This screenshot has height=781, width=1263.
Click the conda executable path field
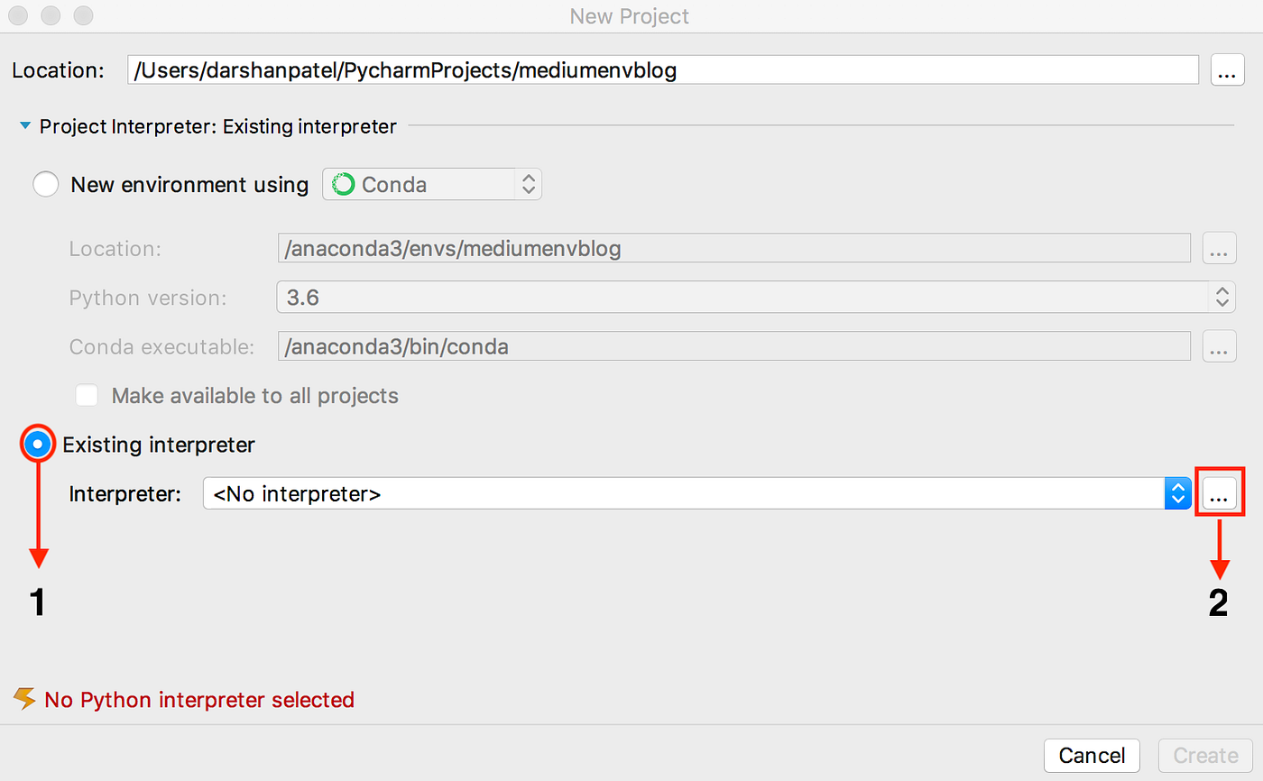pyautogui.click(x=722, y=345)
